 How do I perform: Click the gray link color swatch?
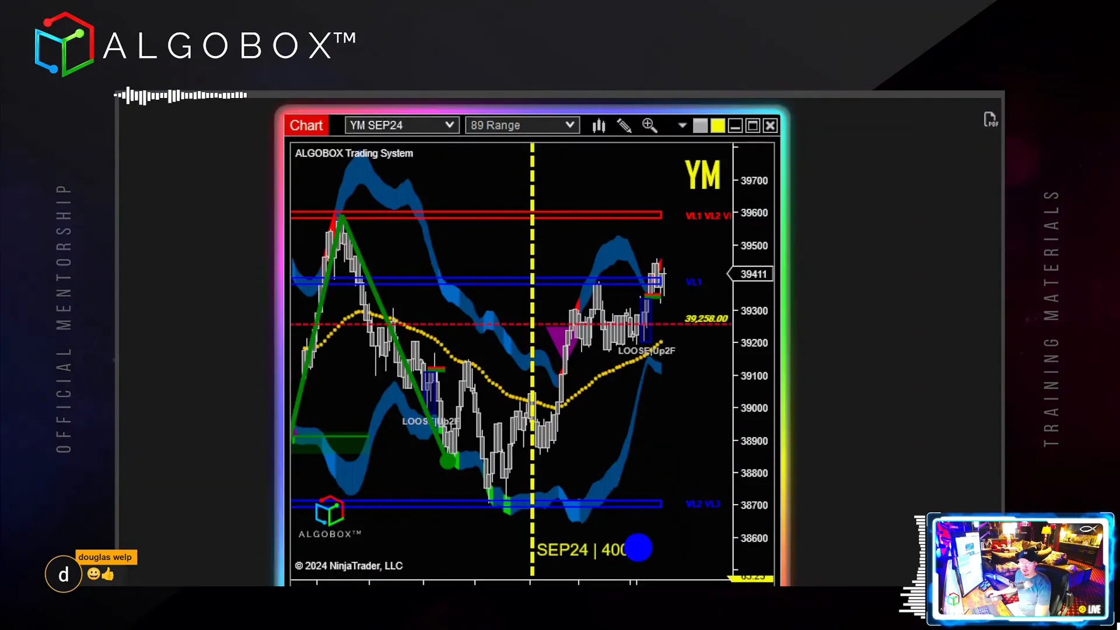700,125
